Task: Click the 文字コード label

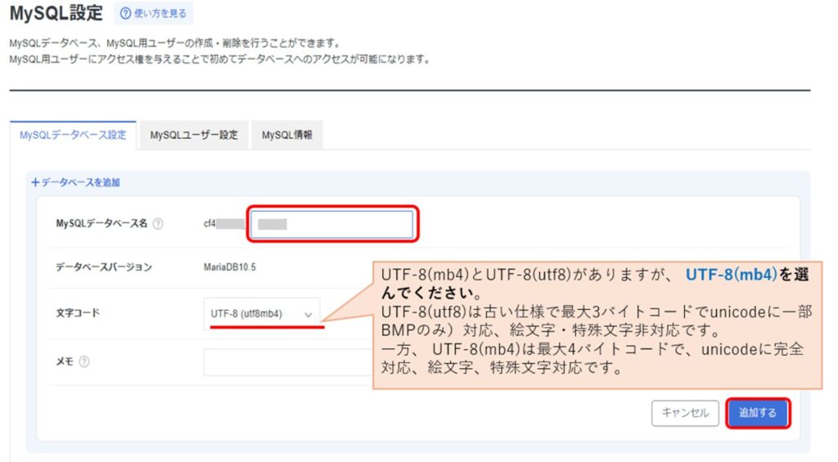Action: (78, 313)
